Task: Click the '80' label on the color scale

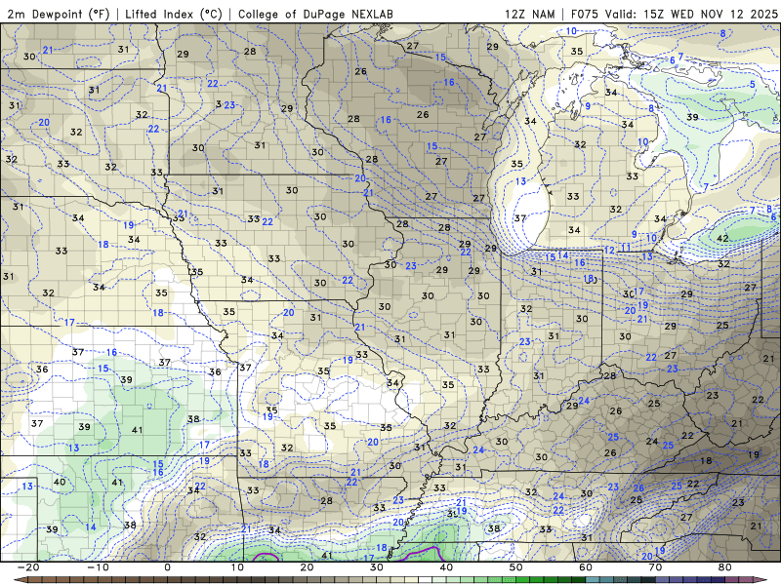Action: (x=725, y=567)
